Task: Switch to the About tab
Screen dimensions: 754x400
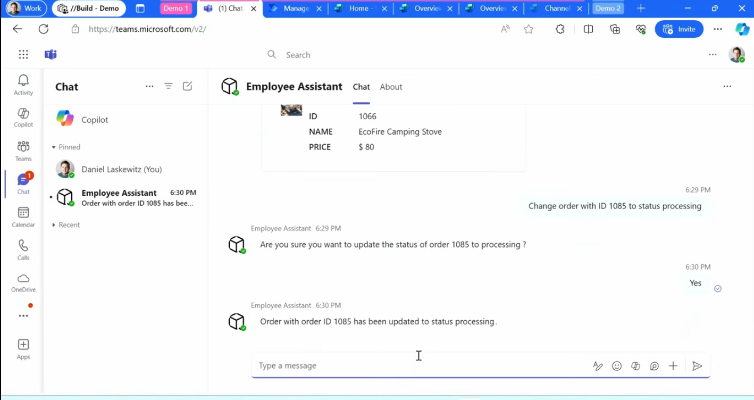Action: (391, 87)
